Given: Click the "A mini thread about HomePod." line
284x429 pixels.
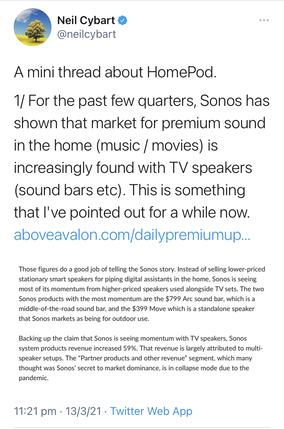Looking at the screenshot, I should [115, 73].
